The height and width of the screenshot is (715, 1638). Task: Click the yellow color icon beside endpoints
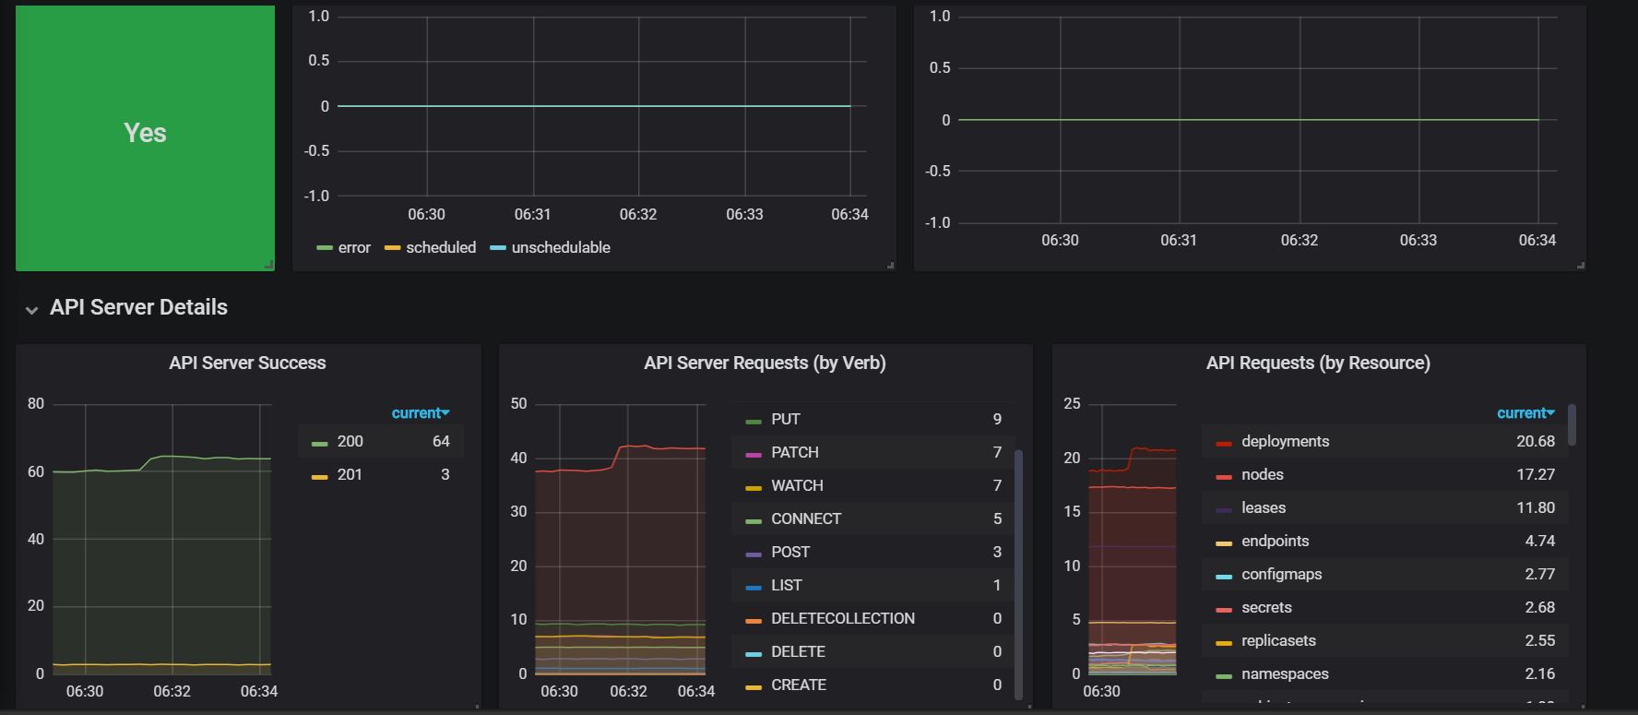coord(1224,542)
